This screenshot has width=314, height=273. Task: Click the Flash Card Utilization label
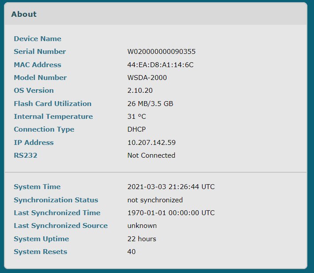tap(53, 104)
